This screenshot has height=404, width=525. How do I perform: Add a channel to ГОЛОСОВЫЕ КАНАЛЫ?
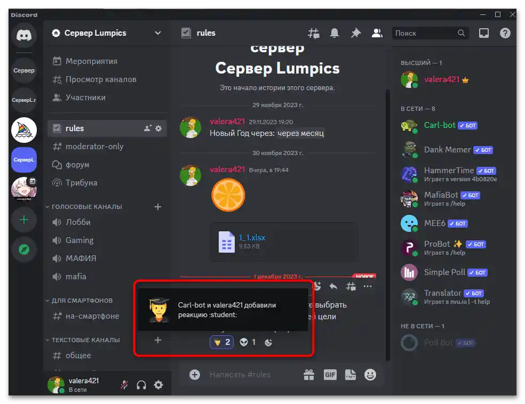(158, 207)
